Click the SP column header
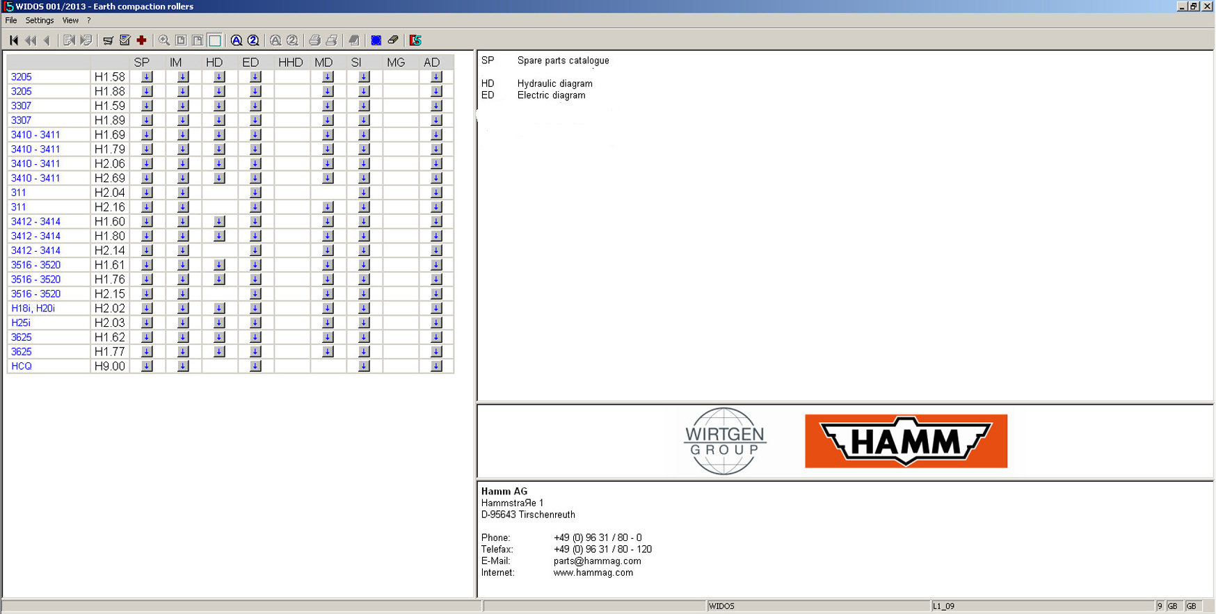The image size is (1216, 614). point(142,63)
